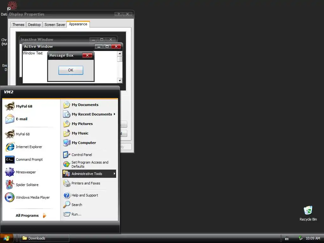Switch to Desktop tab in Display Properties
This screenshot has height=243, width=324.
click(x=34, y=25)
